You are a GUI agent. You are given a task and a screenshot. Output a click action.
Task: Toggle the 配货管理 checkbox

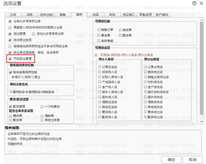click(x=11, y=107)
